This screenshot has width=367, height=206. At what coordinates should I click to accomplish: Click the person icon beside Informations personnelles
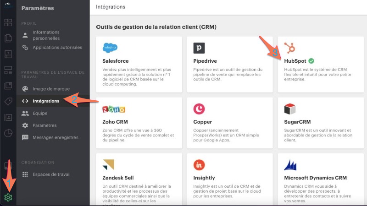click(25, 35)
